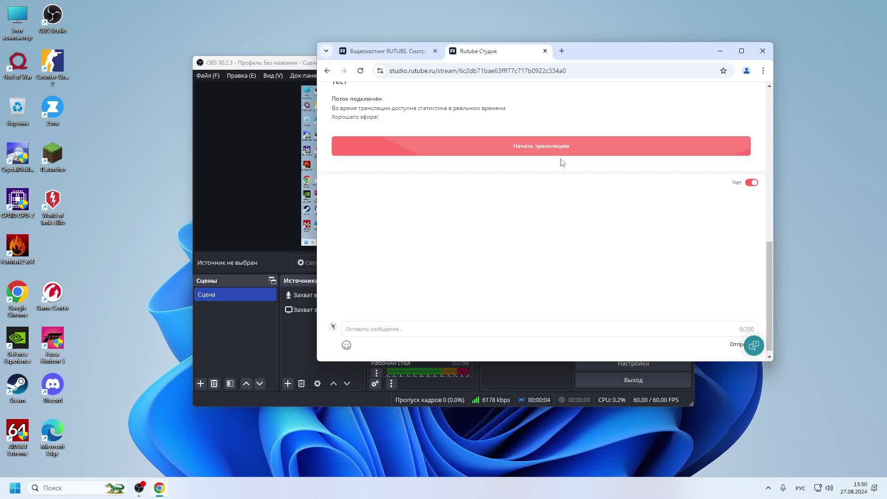Image resolution: width=887 pixels, height=499 pixels.
Task: Open the Рабочий стол audio channel options dots
Action: point(377,372)
